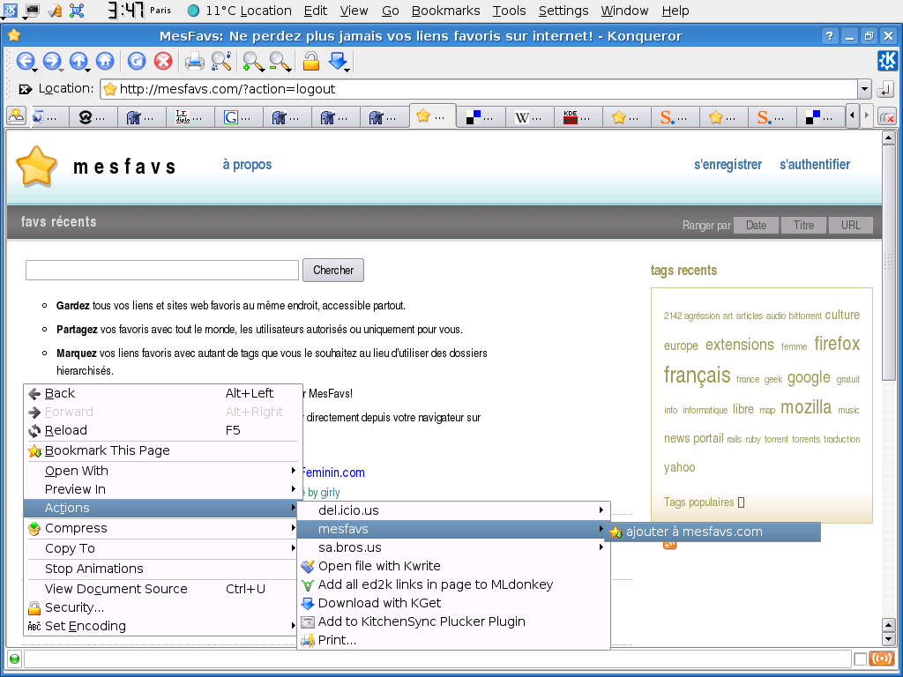Open the Tools menu
Image resolution: width=903 pixels, height=677 pixels.
pyautogui.click(x=509, y=11)
